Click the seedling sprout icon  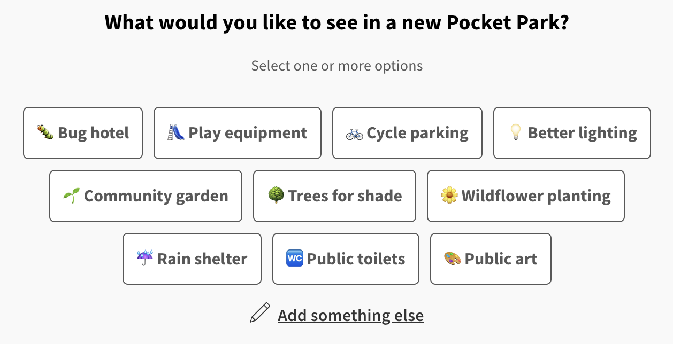coord(71,196)
